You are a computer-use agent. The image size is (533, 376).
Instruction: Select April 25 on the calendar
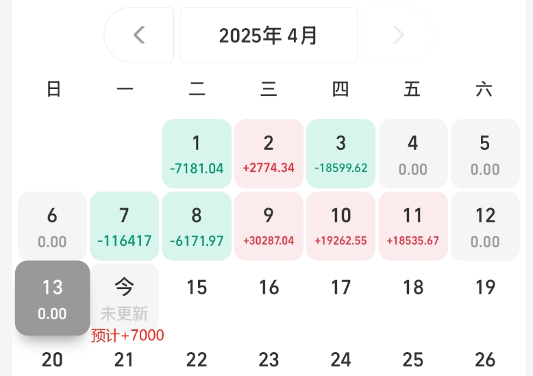[x=413, y=360]
